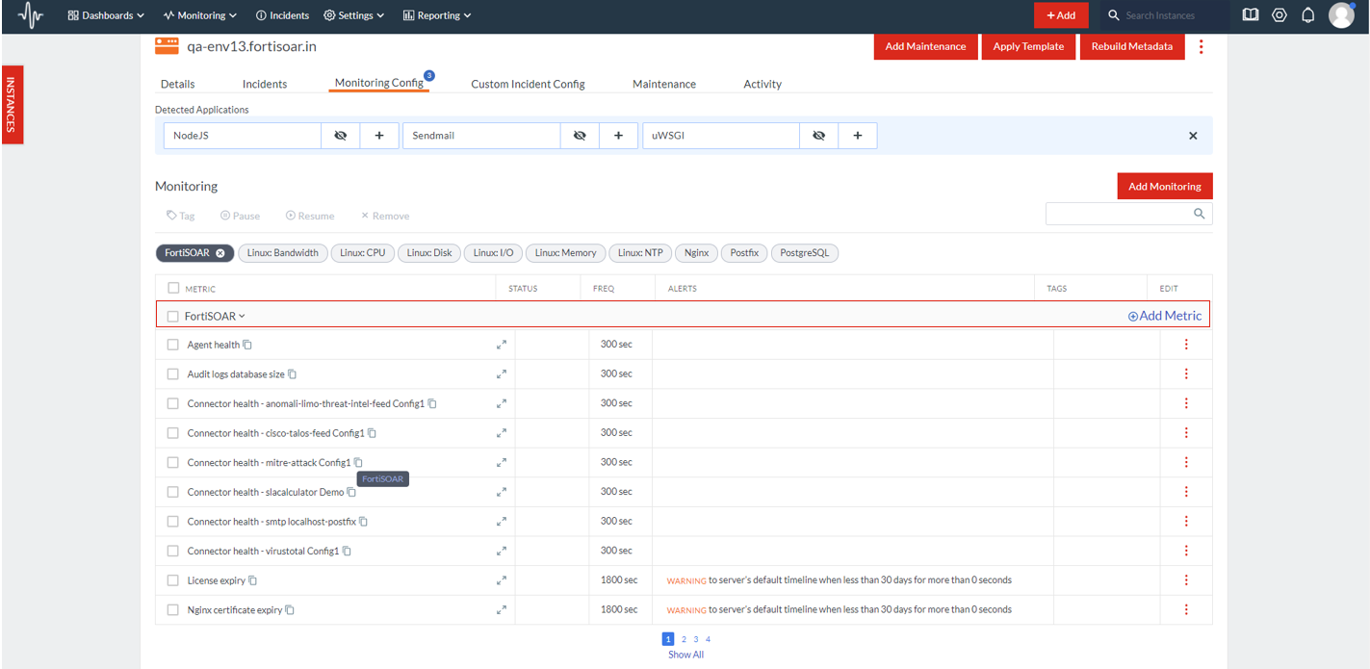Hide the NodeJS detected application
The width and height of the screenshot is (1370, 669).
click(340, 135)
